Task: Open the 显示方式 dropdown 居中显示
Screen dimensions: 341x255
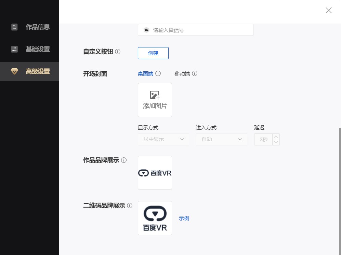Action: [x=163, y=139]
